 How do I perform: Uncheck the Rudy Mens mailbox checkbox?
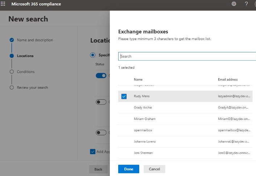[124, 96]
